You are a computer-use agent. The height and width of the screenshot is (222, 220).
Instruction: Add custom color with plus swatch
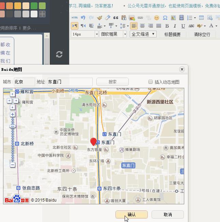tap(42, 14)
